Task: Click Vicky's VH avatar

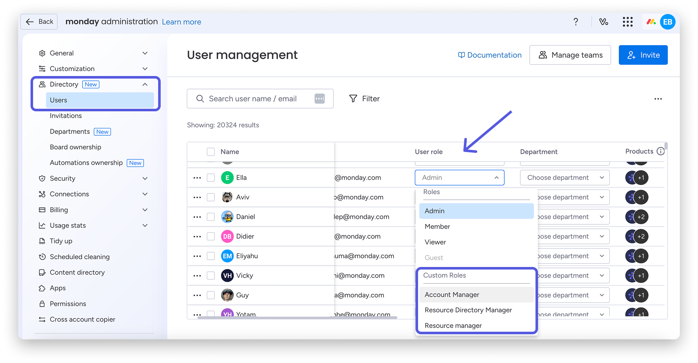Action: point(227,276)
